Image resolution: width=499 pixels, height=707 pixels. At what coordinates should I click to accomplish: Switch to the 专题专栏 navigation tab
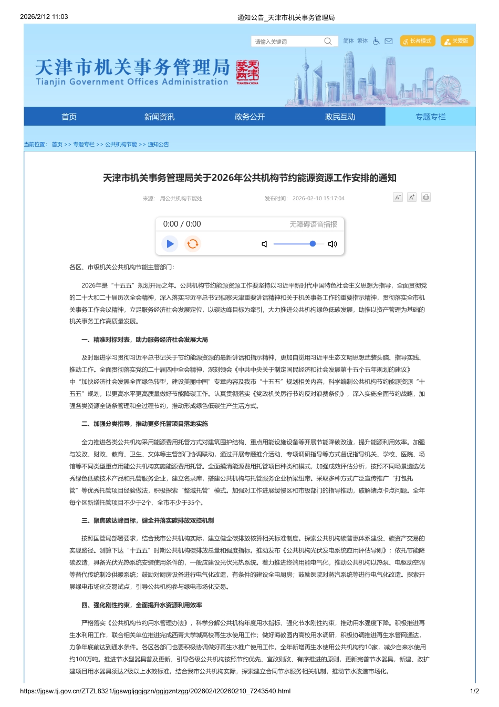coord(431,116)
